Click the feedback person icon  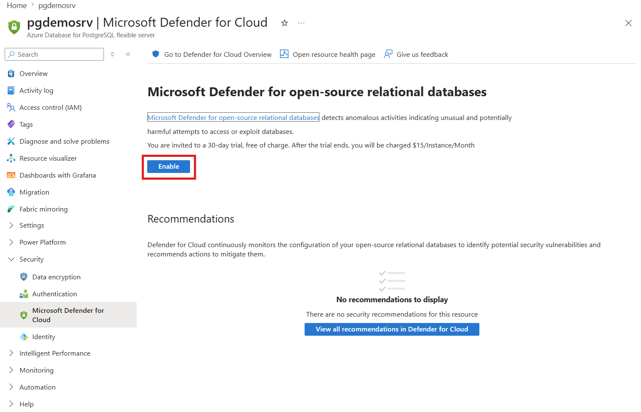coord(388,54)
